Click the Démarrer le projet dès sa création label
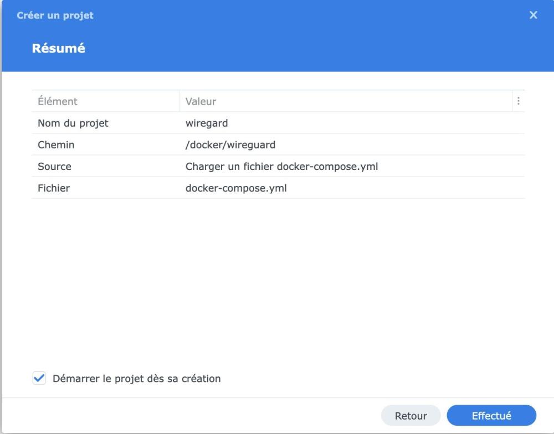Image resolution: width=554 pixels, height=434 pixels. coord(136,379)
